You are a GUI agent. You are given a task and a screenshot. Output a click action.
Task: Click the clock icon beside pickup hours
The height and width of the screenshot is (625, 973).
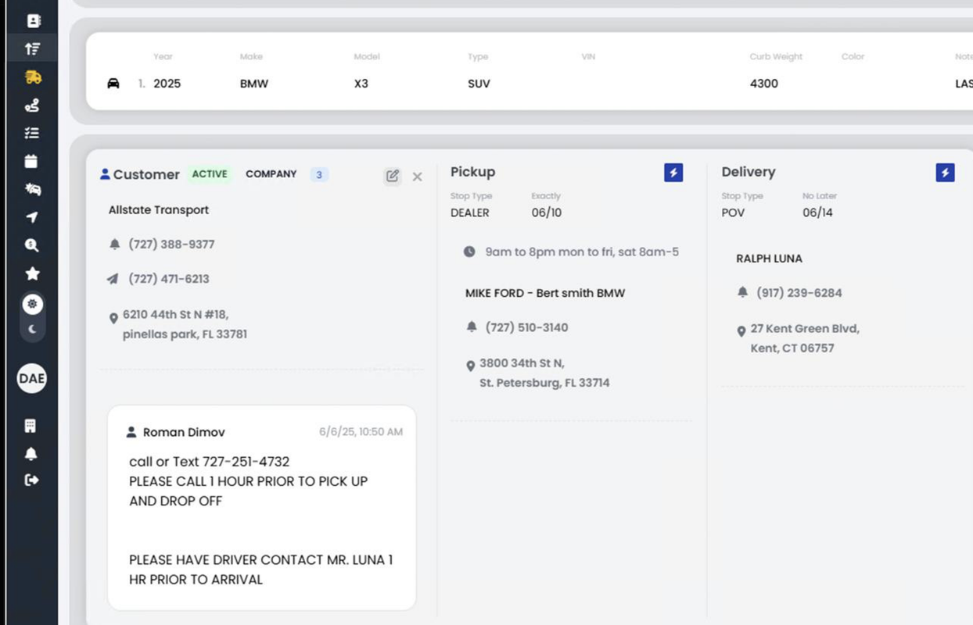(469, 252)
